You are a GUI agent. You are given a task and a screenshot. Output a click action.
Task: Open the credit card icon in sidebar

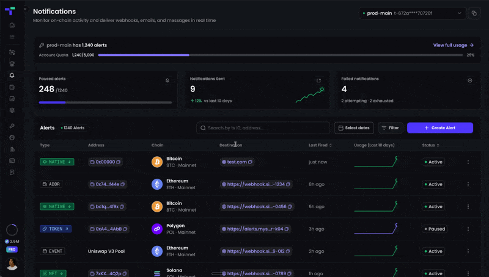click(12, 160)
